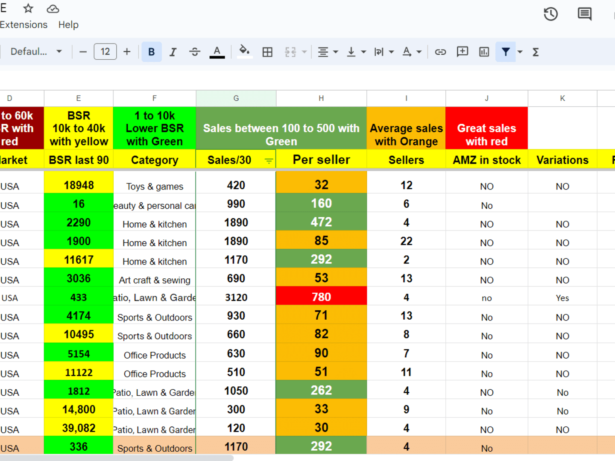
Task: Open the comments panel icon
Action: pyautogui.click(x=585, y=14)
